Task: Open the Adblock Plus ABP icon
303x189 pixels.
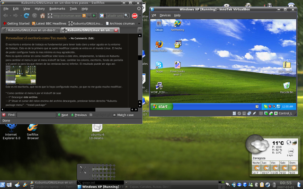Action: point(134,16)
